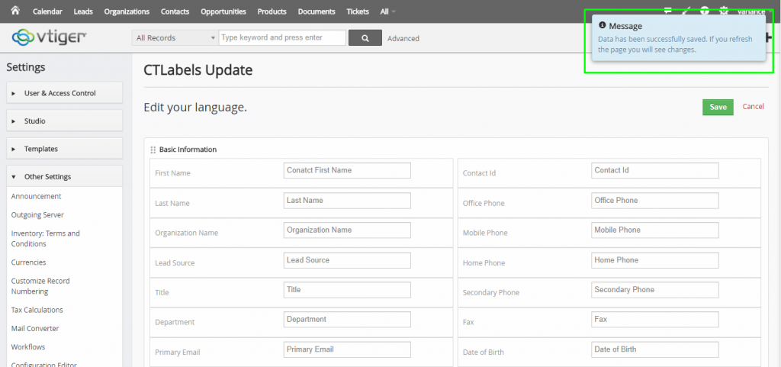Expand User & Access Control section
Screen dimensions: 781x367
coord(64,93)
